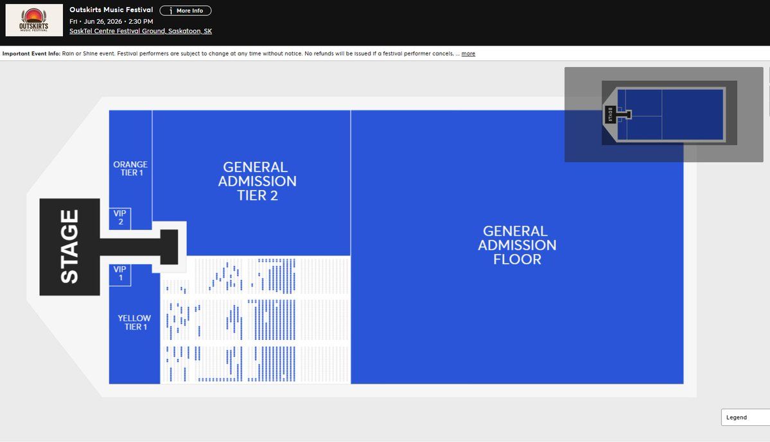Open the Legend panel
This screenshot has width=770, height=442.
(744, 417)
